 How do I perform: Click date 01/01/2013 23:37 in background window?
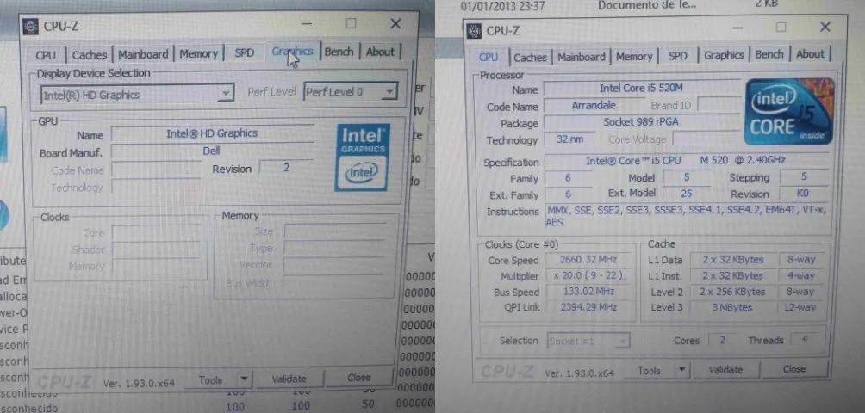(x=502, y=7)
